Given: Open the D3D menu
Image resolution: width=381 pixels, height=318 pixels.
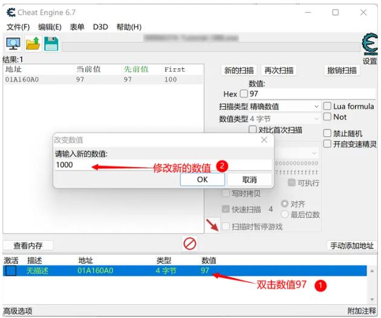Looking at the screenshot, I should 100,27.
